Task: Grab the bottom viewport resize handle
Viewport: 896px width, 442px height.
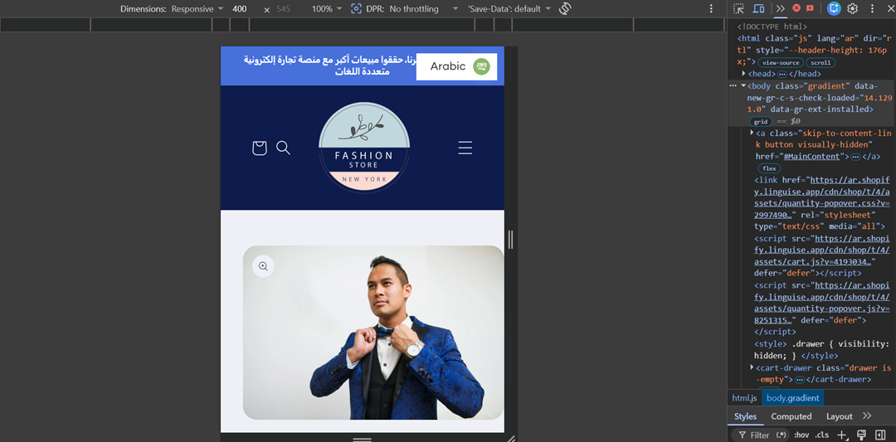Action: (363, 440)
